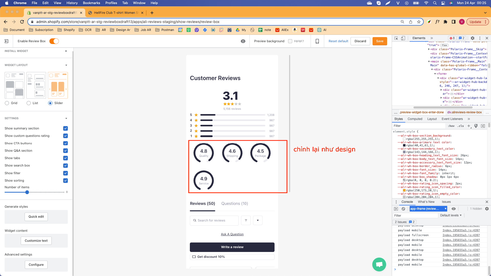Open DevTools settings gear icon
This screenshot has height=276, width=491.
472,38
